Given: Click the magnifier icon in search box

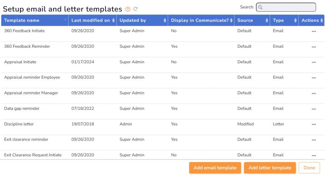Looking at the screenshot, I should (260, 7).
